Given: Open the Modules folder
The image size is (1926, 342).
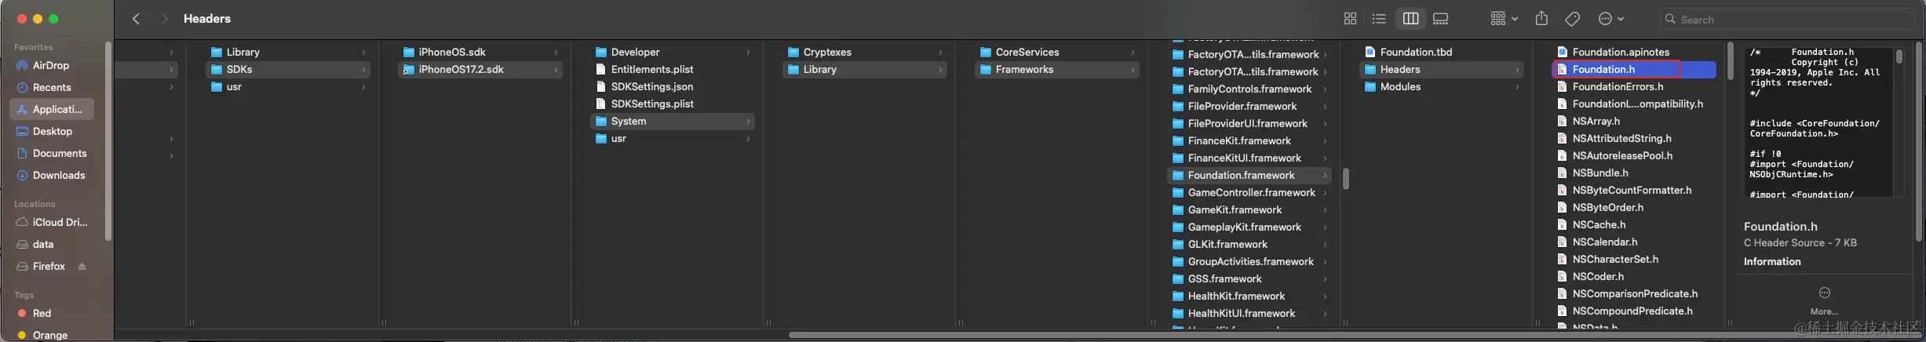Looking at the screenshot, I should click(x=1400, y=87).
